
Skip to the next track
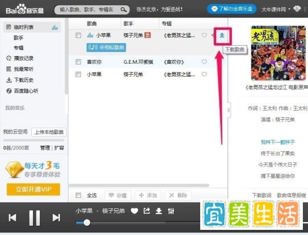[56, 218]
